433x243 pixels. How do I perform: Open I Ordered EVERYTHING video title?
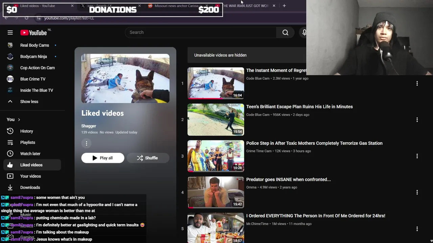click(316, 216)
